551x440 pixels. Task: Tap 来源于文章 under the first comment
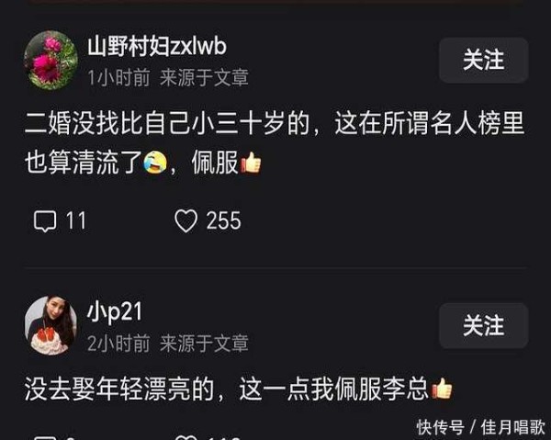pos(204,78)
